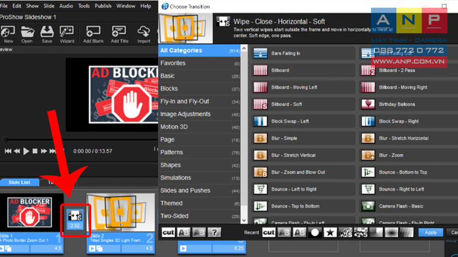Pick Camera Flash - Basic transition
The image size is (458, 257).
pos(409,206)
